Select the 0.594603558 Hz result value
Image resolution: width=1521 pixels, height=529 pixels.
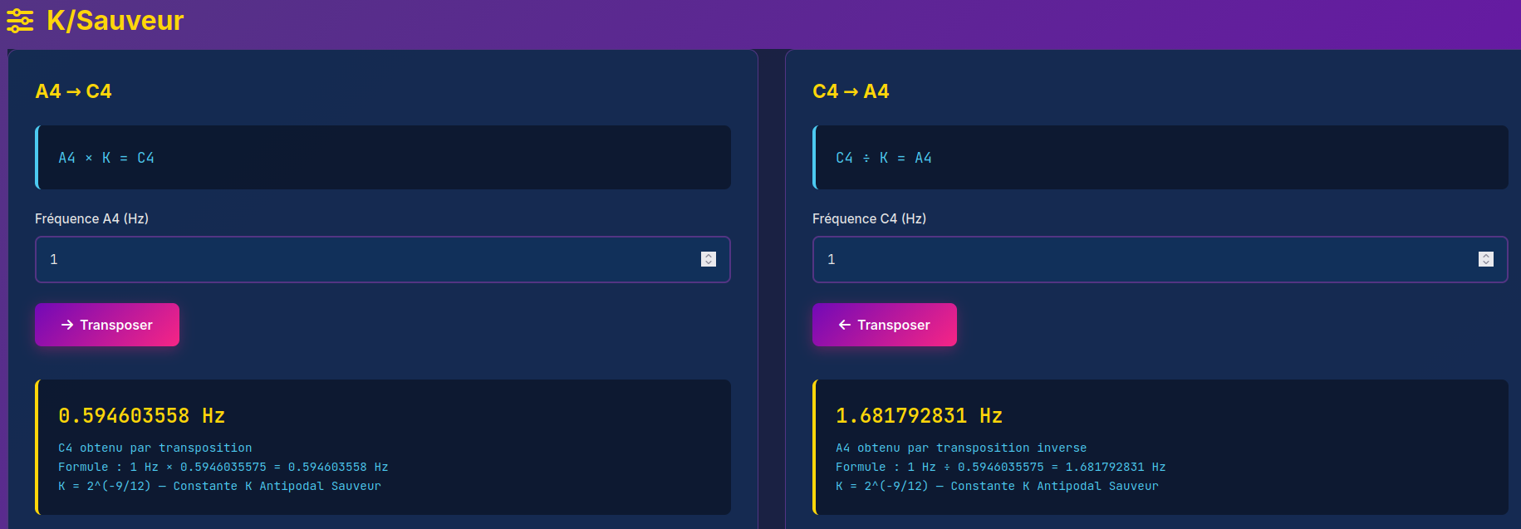tap(142, 415)
